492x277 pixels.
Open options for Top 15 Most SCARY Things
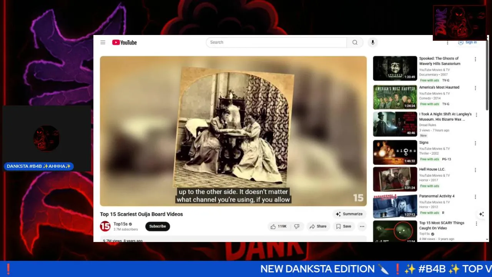pyautogui.click(x=476, y=224)
